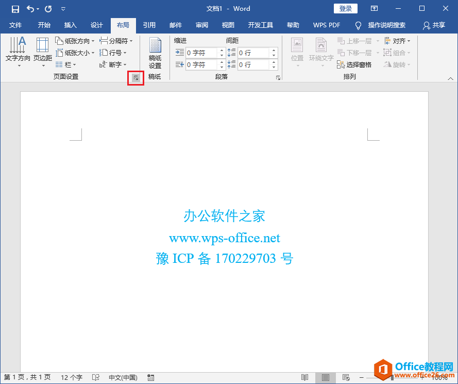
Task: Open ribbon display options icon
Action: [x=374, y=8]
